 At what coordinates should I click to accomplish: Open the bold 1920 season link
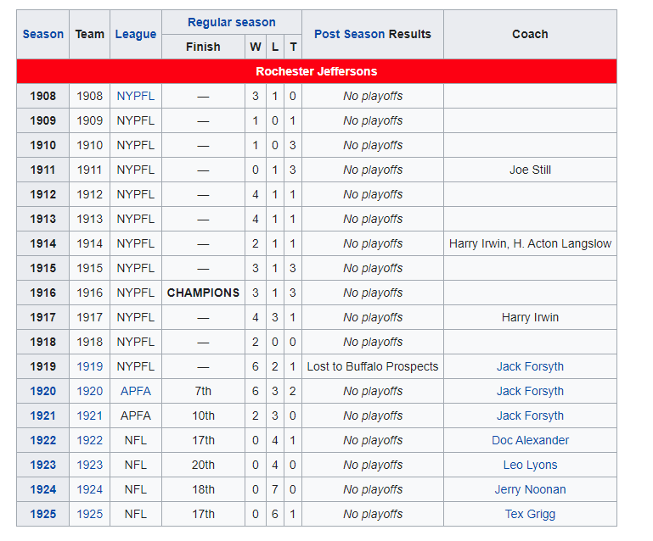(x=43, y=391)
